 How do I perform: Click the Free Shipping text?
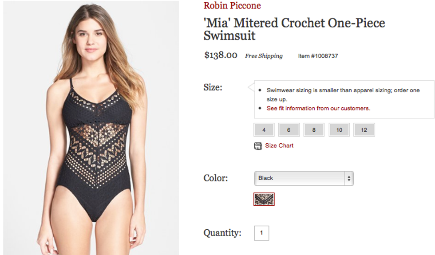click(x=264, y=56)
